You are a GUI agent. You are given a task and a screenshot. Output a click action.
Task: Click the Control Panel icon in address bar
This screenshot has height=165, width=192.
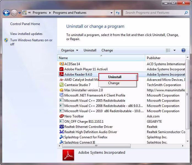(x=24, y=13)
